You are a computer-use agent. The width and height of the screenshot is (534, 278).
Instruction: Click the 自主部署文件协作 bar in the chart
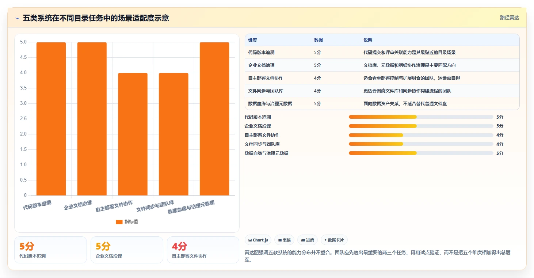(133, 134)
